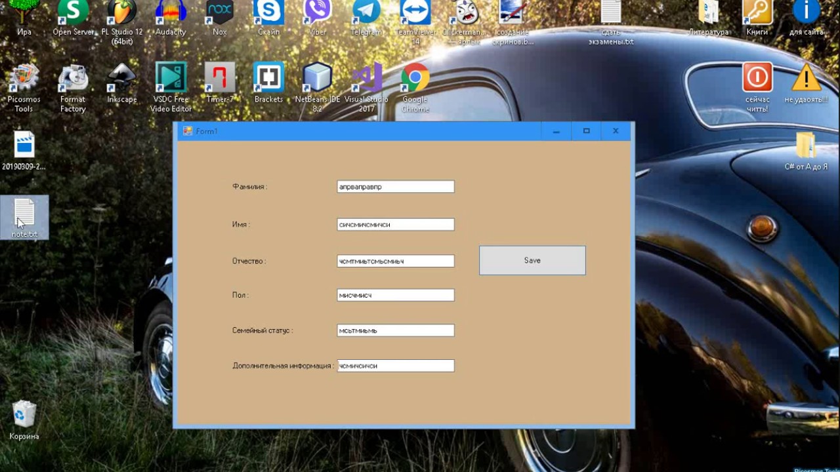The image size is (840, 472).
Task: Click the Save button in Form1
Action: [532, 260]
